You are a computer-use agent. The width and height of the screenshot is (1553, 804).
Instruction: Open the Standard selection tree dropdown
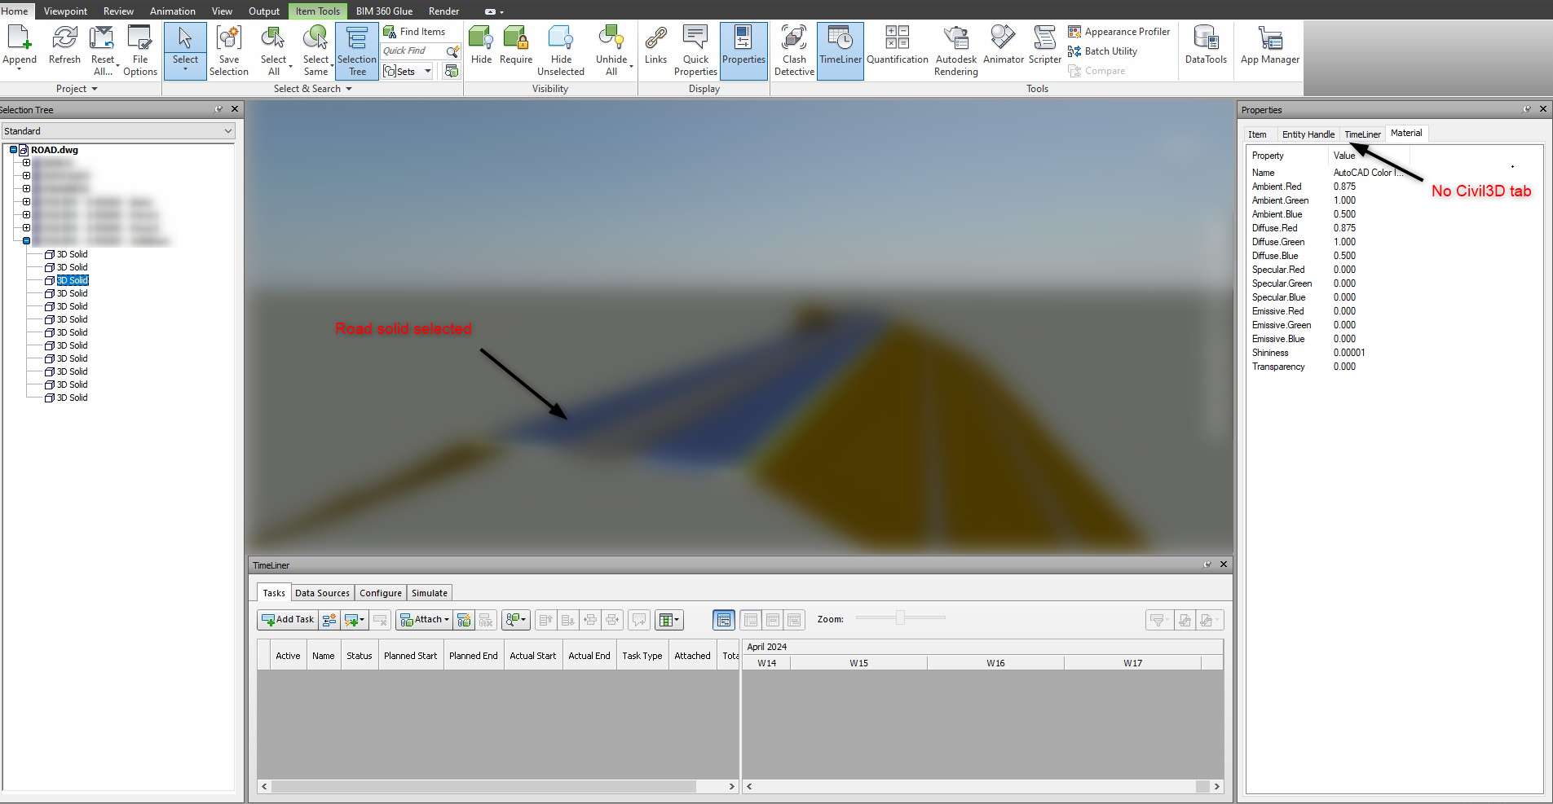click(x=227, y=130)
